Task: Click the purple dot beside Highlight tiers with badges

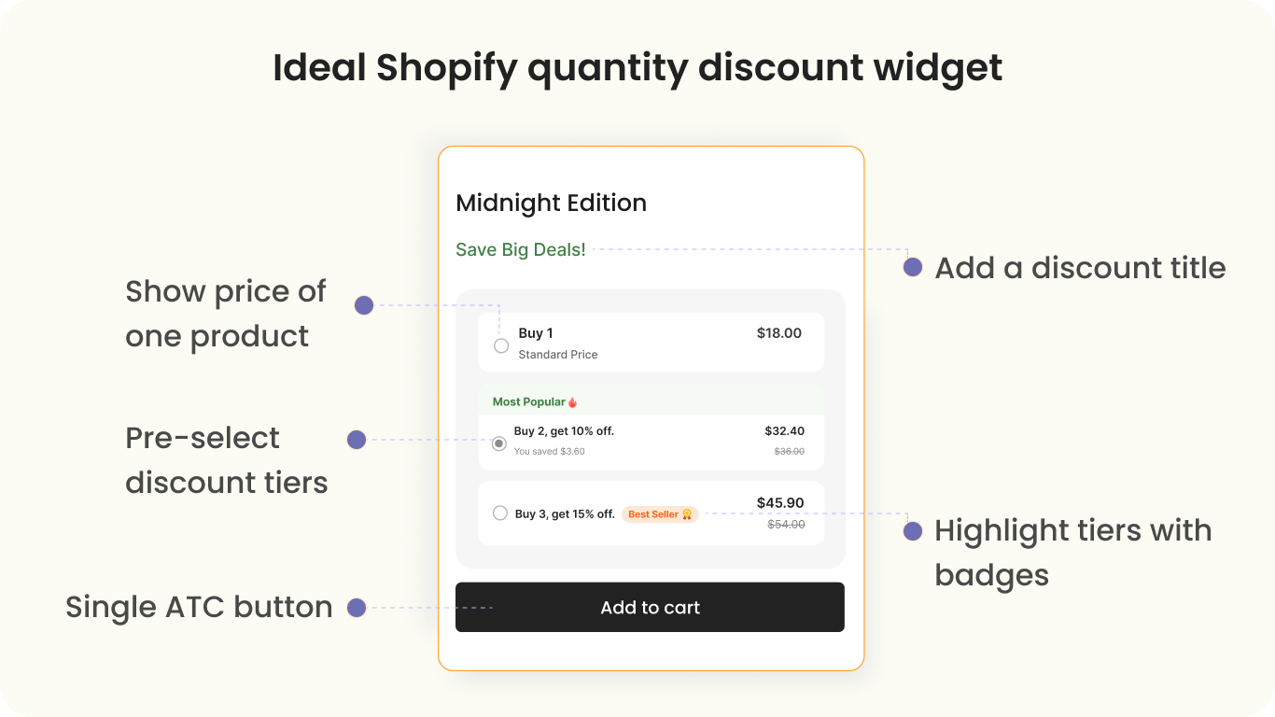Action: (x=913, y=531)
